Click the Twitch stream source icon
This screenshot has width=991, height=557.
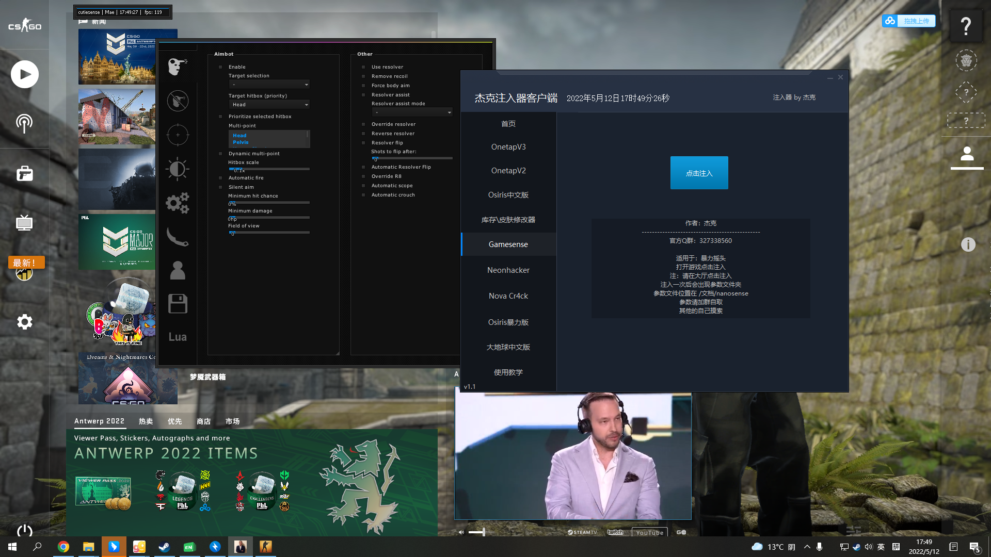(x=615, y=532)
